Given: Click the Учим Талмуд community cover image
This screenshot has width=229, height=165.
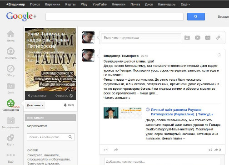Looking at the screenshot, I should pyautogui.click(x=50, y=60).
